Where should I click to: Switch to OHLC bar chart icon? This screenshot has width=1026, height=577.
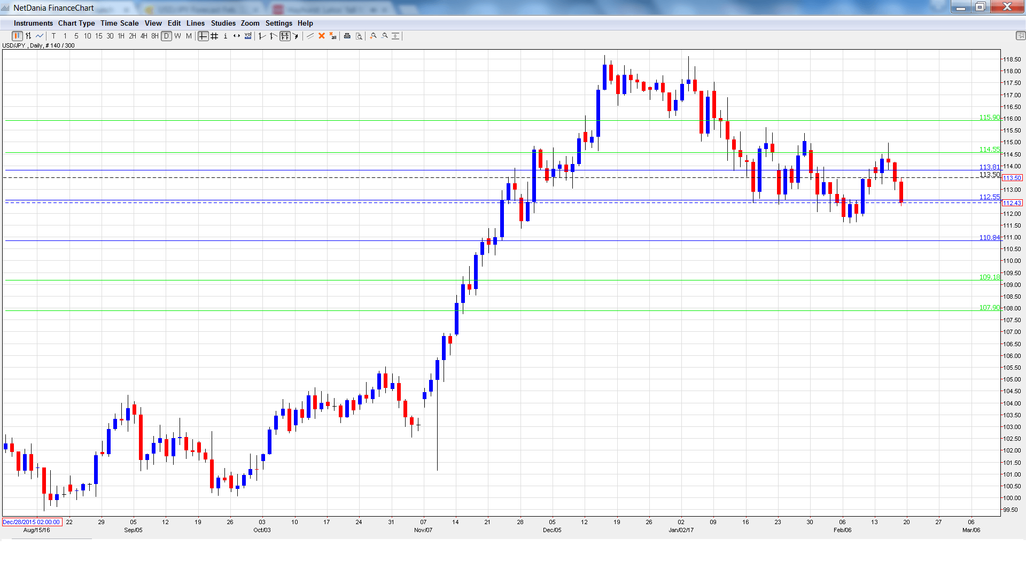click(28, 36)
